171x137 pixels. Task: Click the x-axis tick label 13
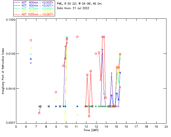pyautogui.click(x=96, y=127)
